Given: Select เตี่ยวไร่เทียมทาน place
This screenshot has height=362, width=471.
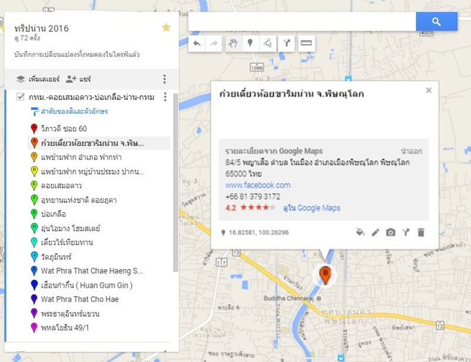Looking at the screenshot, I should coord(67,243).
